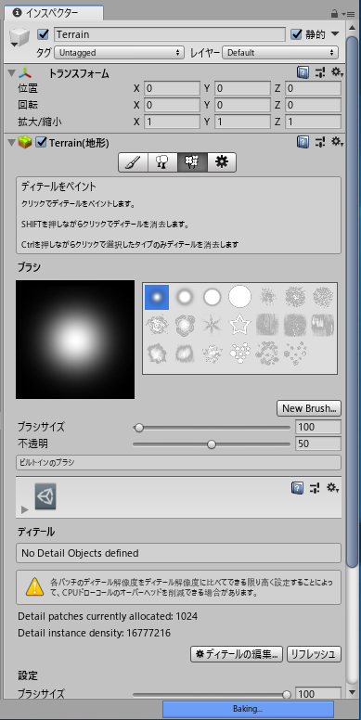
Task: Adjust the 設定 section ブラシサイズ slider
Action: click(212, 694)
